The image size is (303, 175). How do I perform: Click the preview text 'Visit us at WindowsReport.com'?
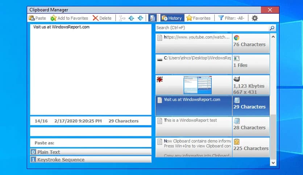[61, 27]
